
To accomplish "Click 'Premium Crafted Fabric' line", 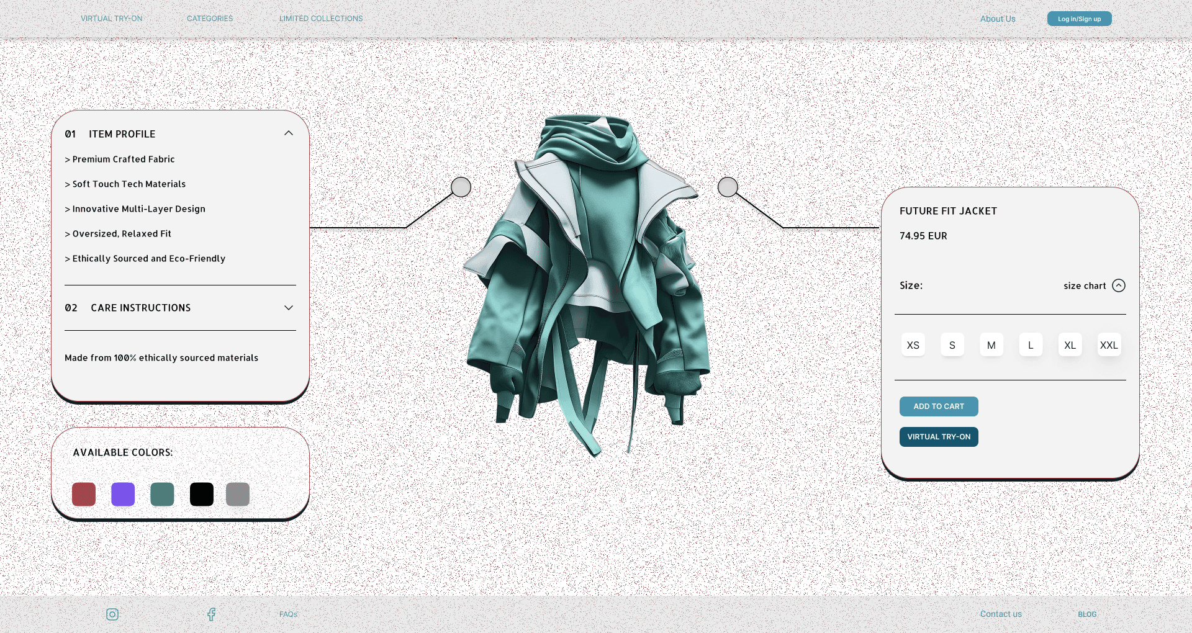I will click(120, 159).
